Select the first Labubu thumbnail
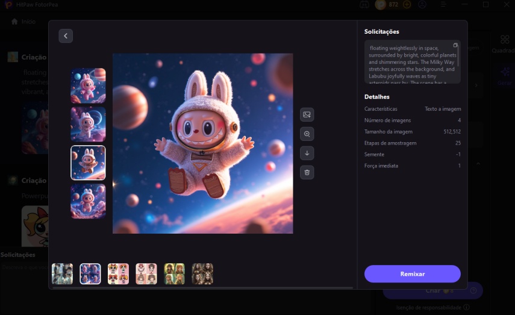 (88, 86)
